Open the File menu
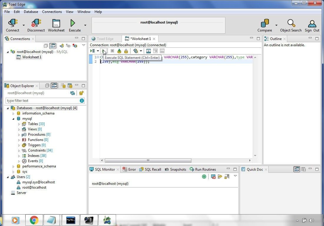Viewport: 324px width, 226px height. [7, 11]
